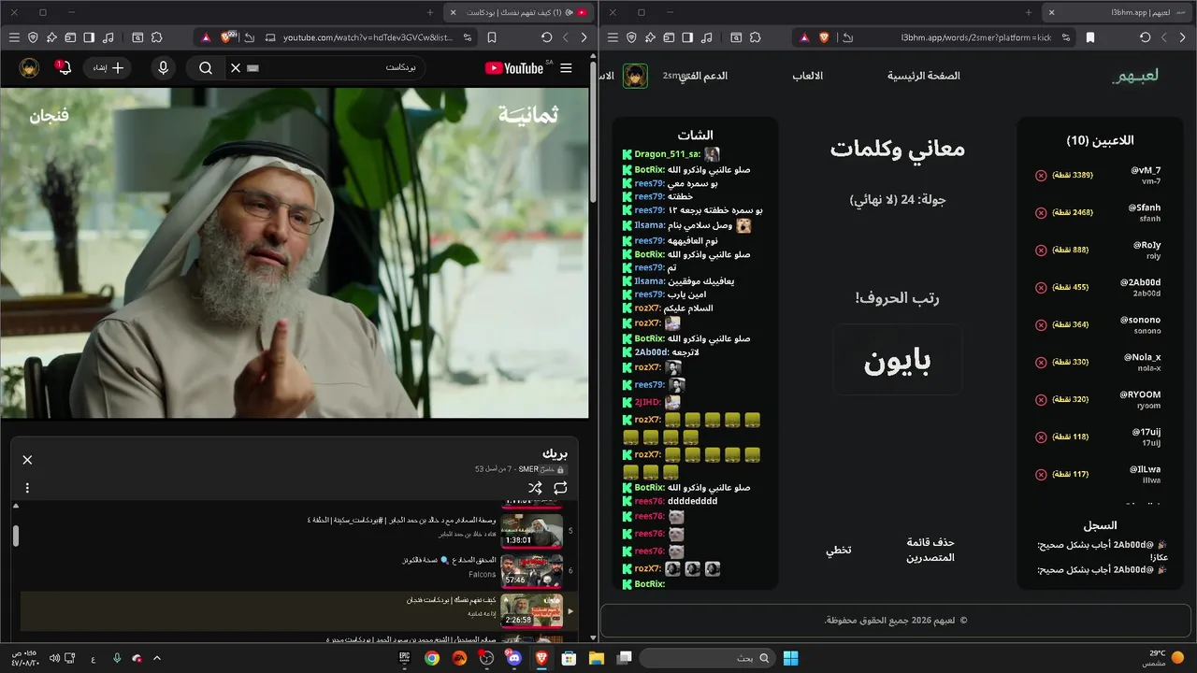Remove player @Sfanh

1041,212
